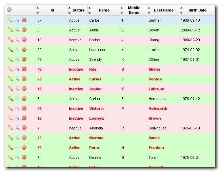This screenshot has width=220, height=172.
Task: Click the Status column header
Action: pos(78,10)
